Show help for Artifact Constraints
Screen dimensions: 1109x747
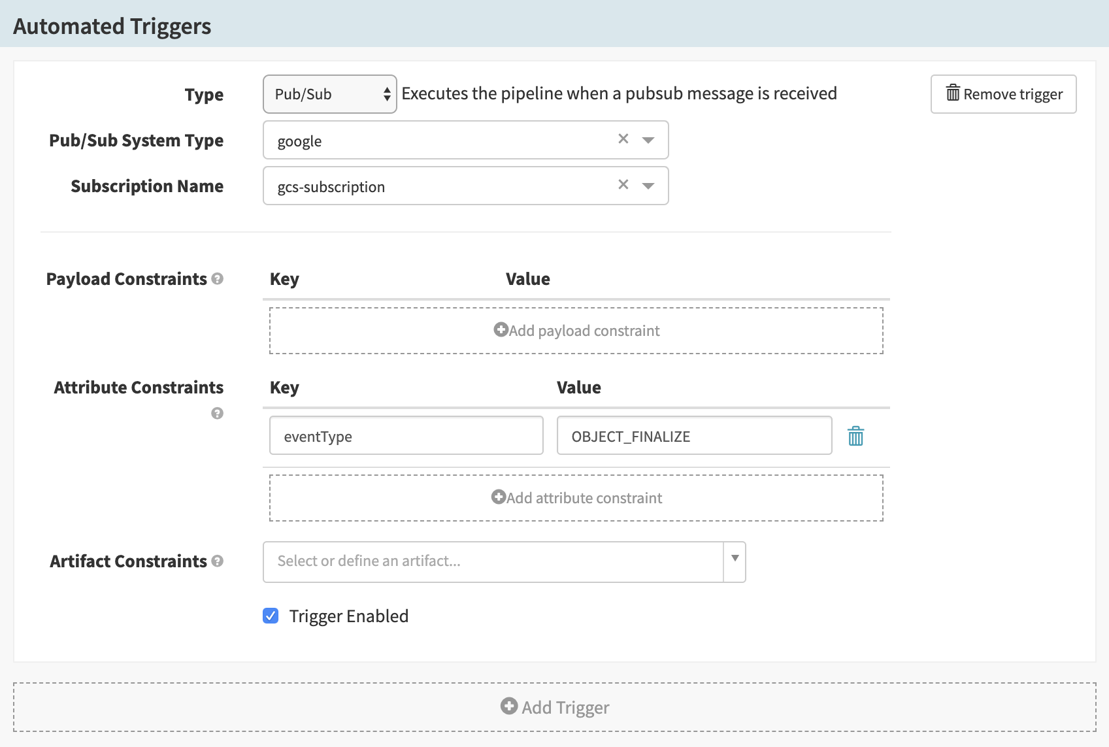click(x=218, y=561)
